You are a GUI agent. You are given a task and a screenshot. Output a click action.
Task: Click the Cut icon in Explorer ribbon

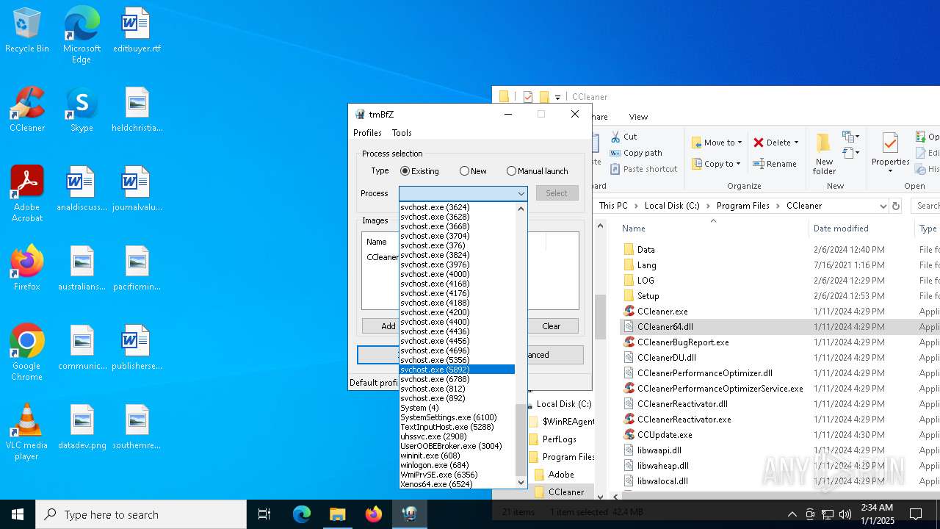coord(623,137)
